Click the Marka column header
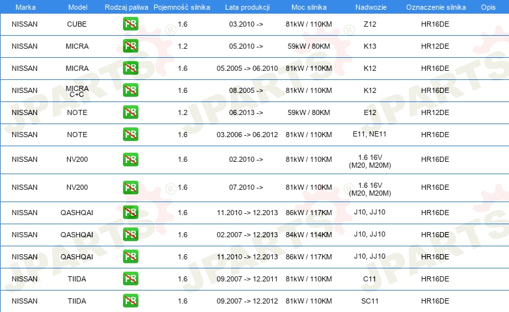Viewport: 509px width, 312px height. point(25,7)
